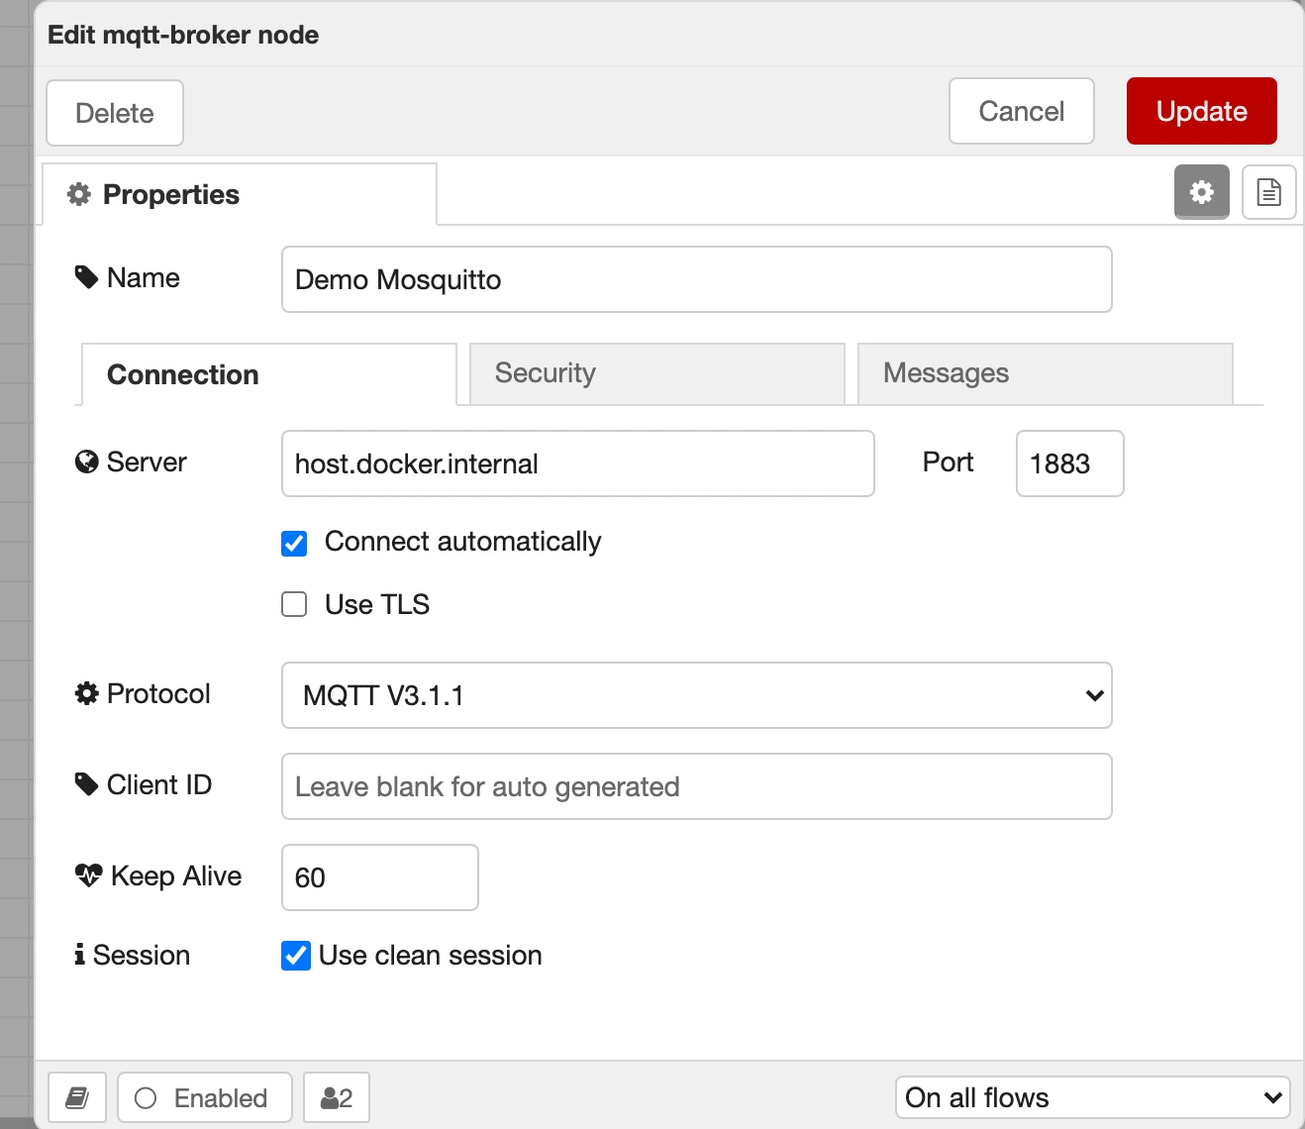Toggle Connect automatically checkbox
The image size is (1305, 1129).
pos(294,543)
